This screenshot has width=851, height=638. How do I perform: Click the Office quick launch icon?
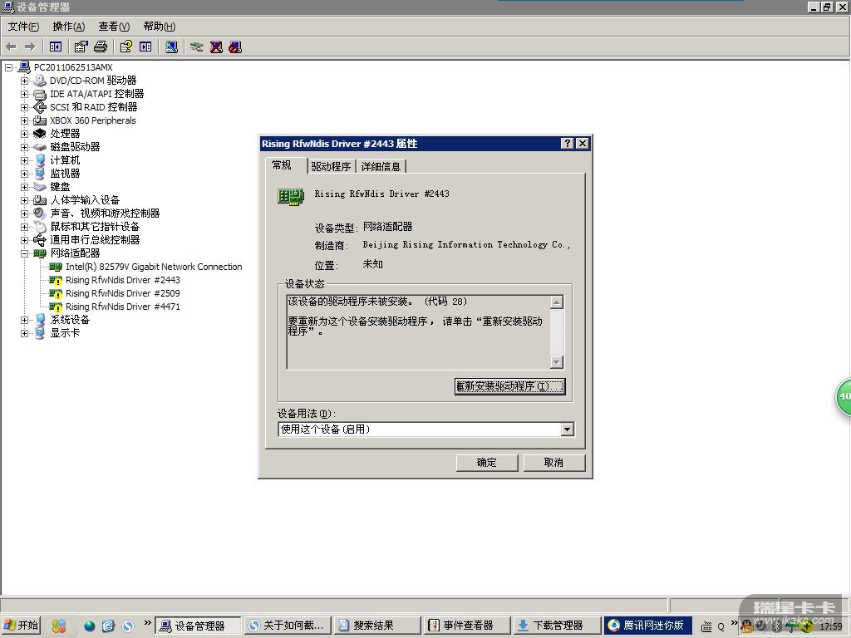[x=59, y=626]
